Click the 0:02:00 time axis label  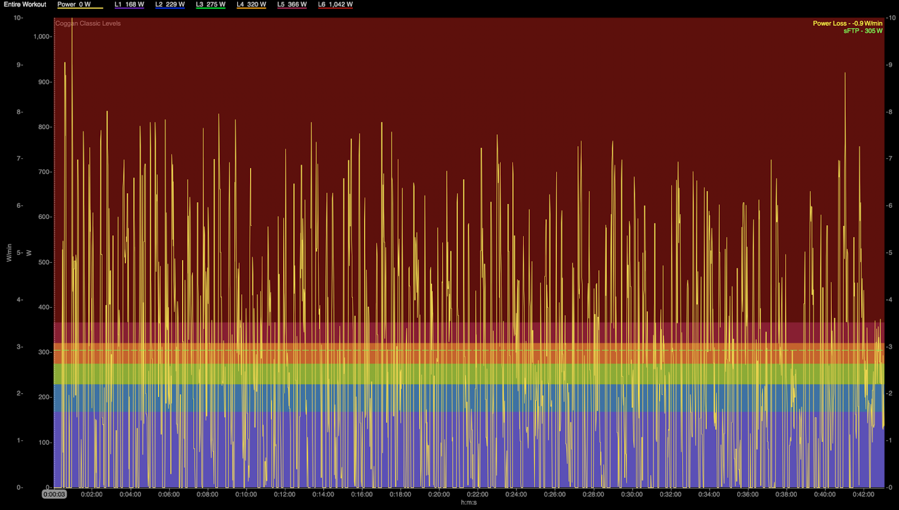coord(92,494)
